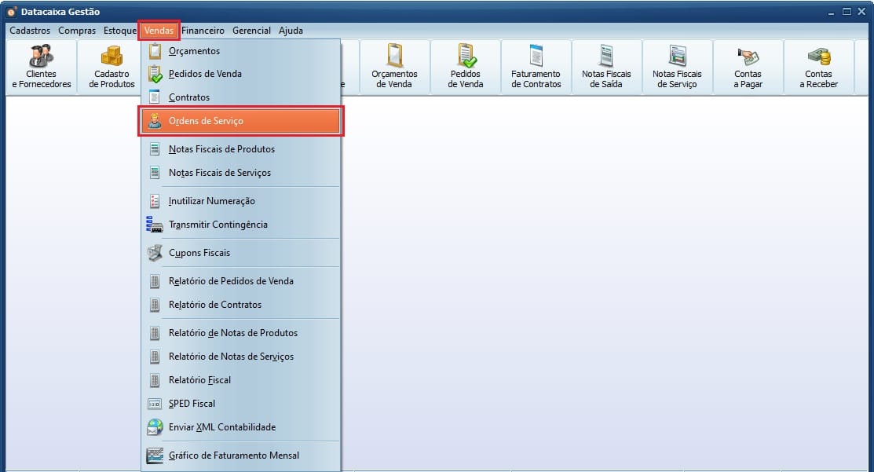
Task: Choose Enviar XML Contabilidade menu item
Action: click(x=222, y=427)
